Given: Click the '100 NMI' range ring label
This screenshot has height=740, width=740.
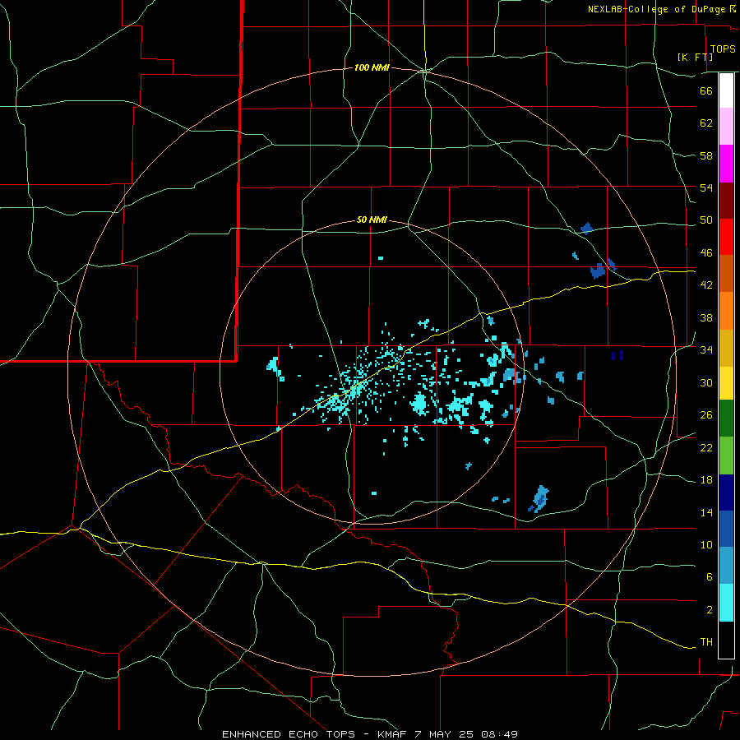Looking at the screenshot, I should [x=372, y=68].
